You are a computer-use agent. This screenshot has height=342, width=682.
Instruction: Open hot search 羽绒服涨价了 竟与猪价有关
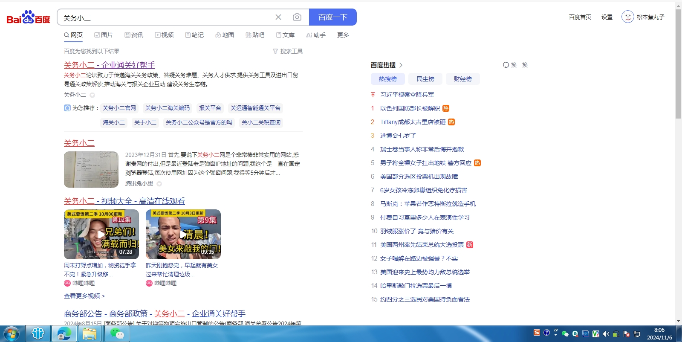click(417, 231)
